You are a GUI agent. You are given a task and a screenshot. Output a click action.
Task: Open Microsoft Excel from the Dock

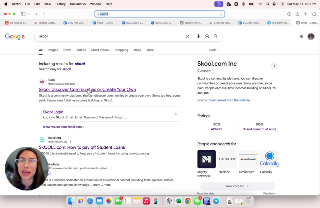[178, 201]
